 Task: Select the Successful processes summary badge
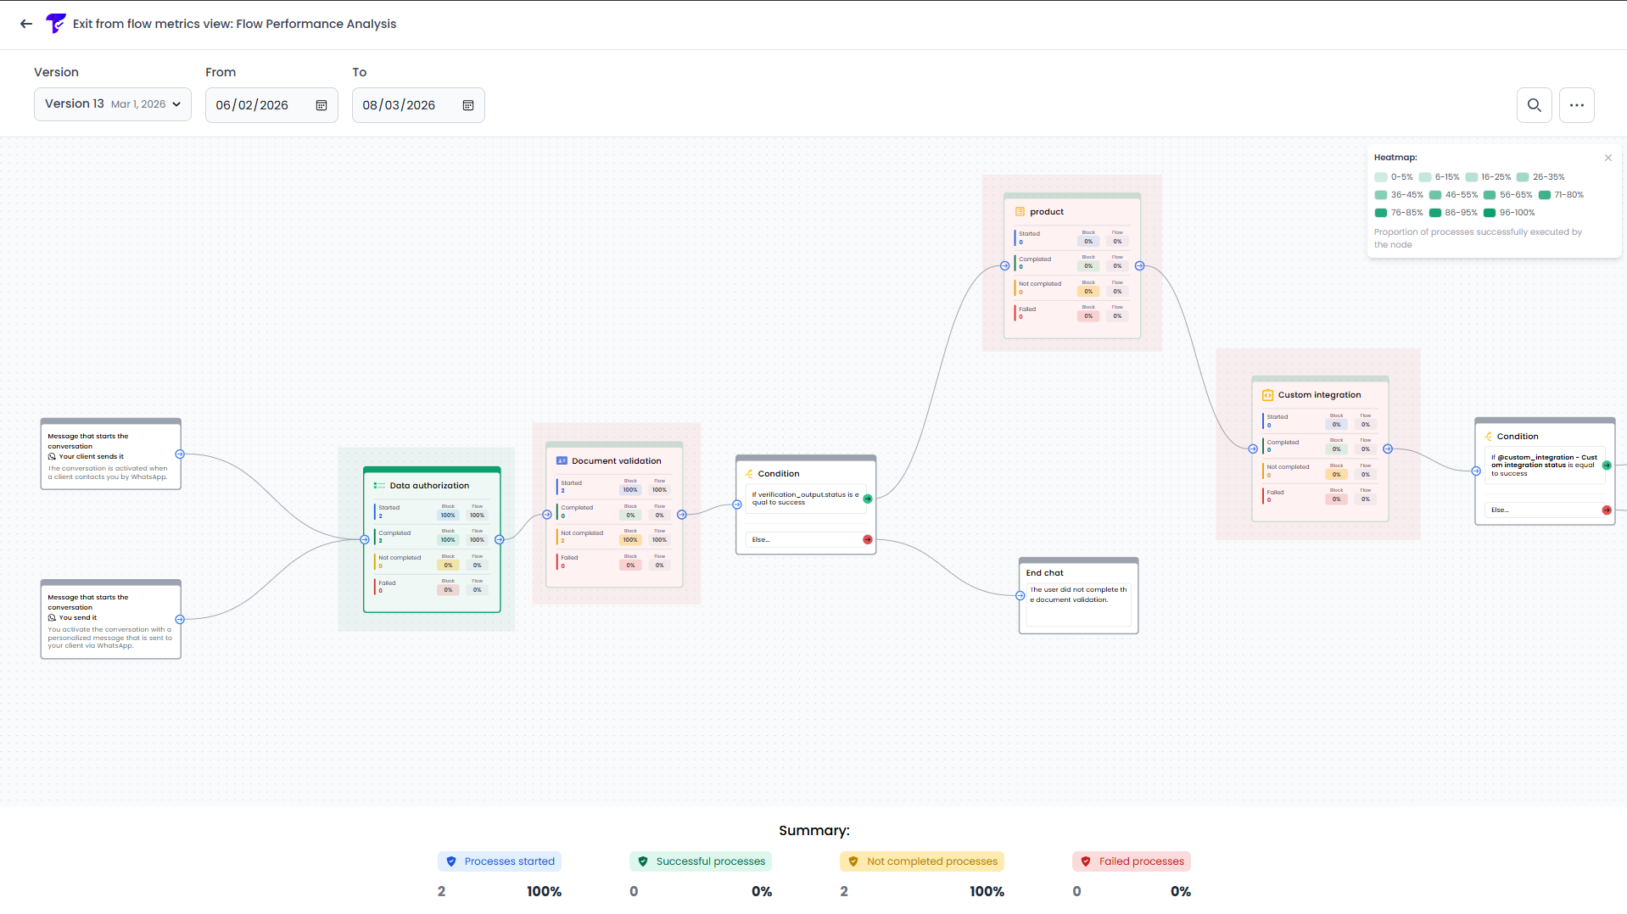pos(701,861)
